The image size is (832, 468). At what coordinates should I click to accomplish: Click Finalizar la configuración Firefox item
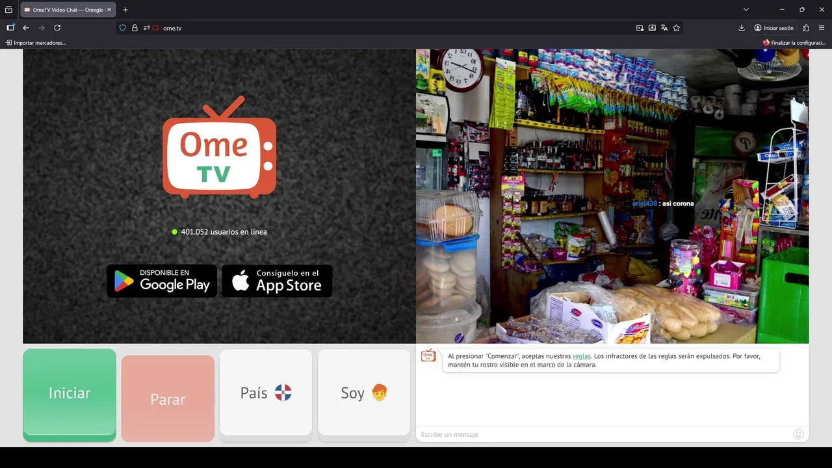pos(794,43)
